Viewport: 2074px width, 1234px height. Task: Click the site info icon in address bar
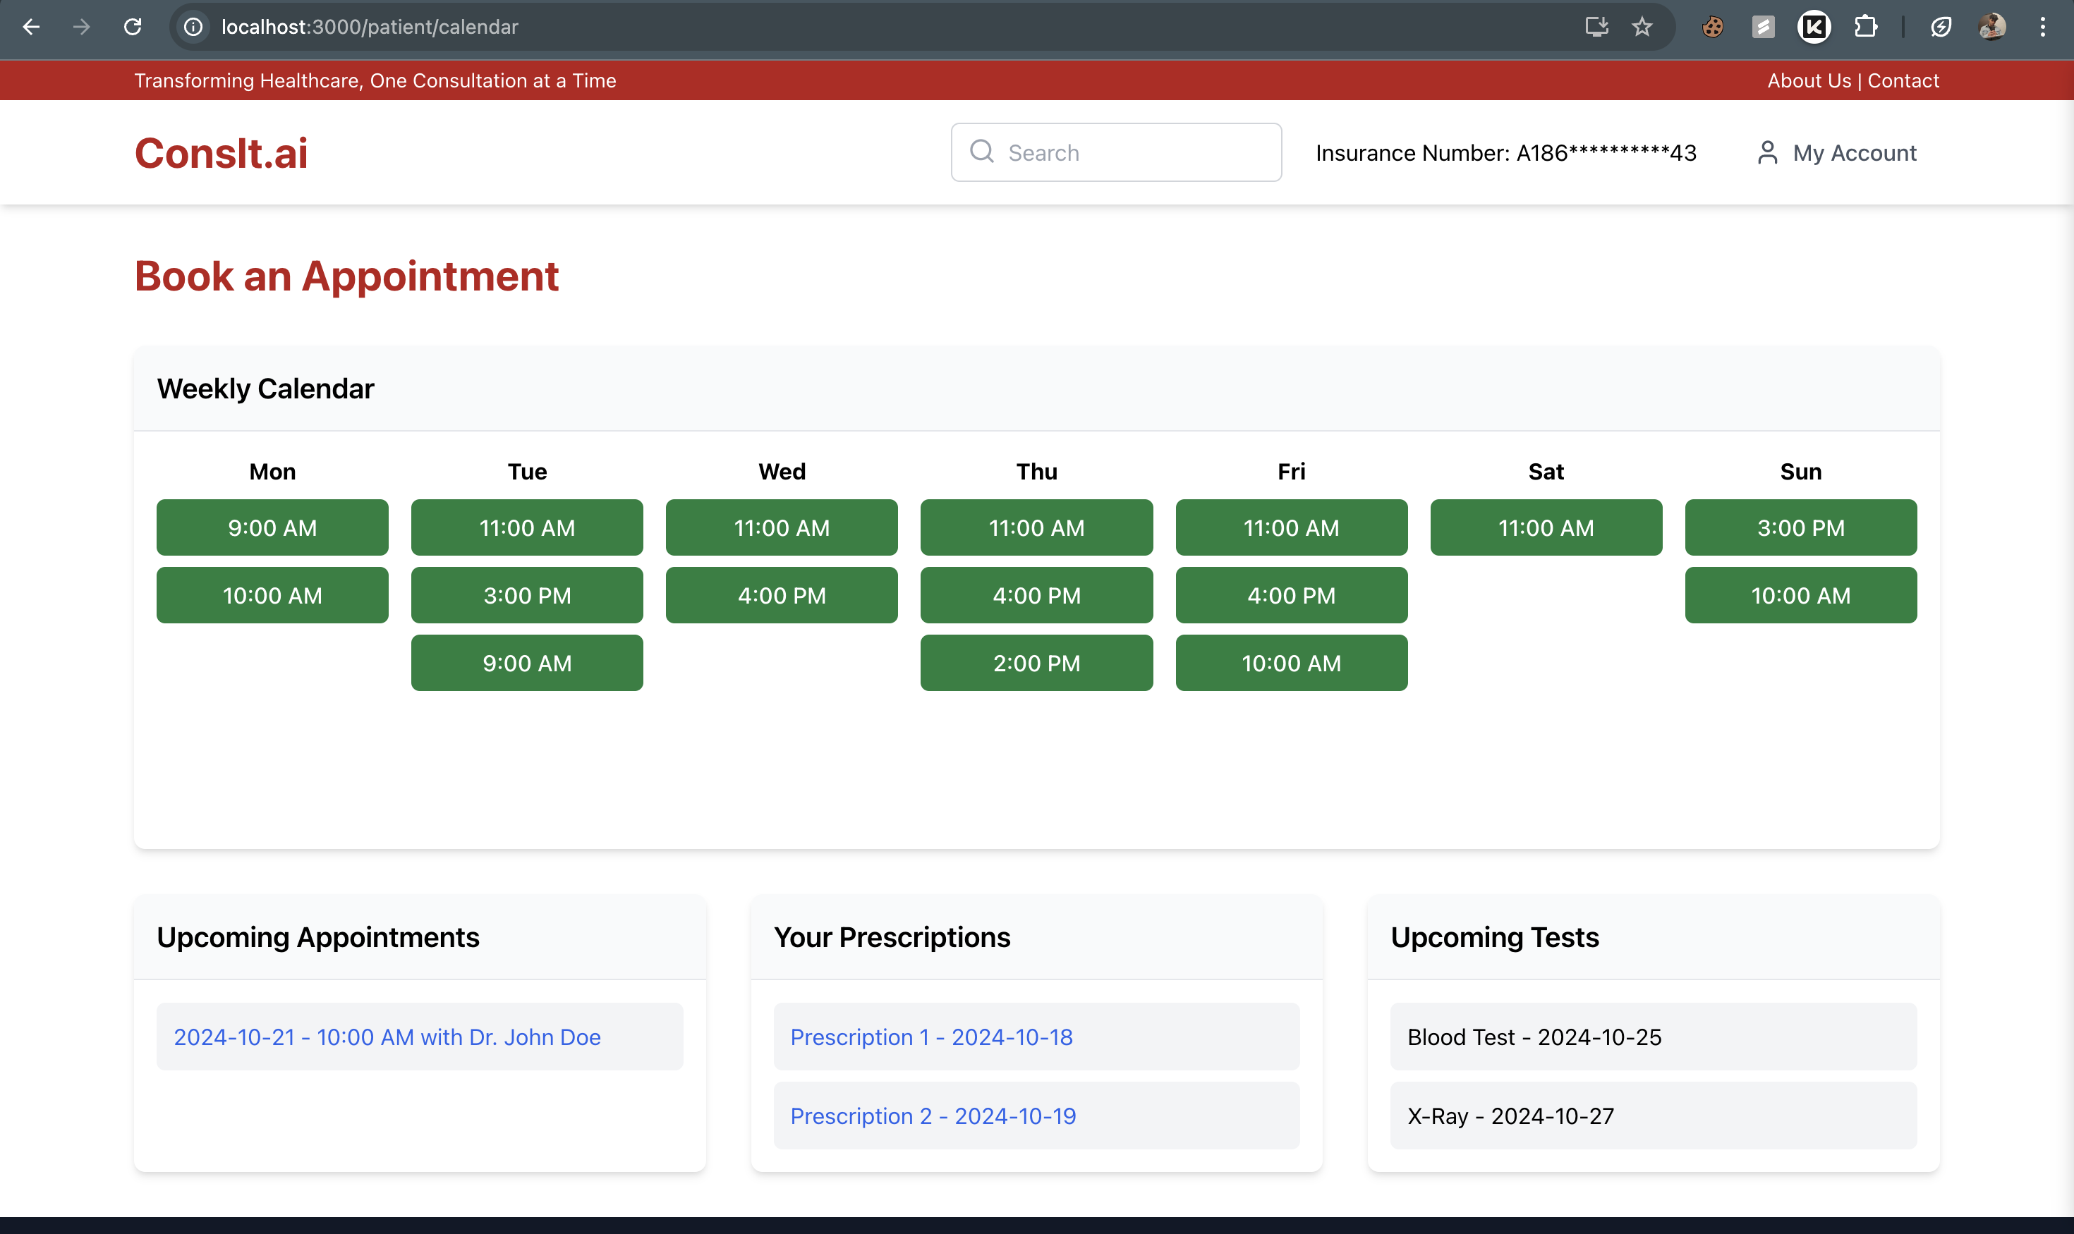click(193, 27)
